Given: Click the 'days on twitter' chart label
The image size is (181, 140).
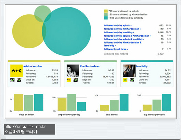Looking at the screenshot, I should pyautogui.click(x=26, y=115).
